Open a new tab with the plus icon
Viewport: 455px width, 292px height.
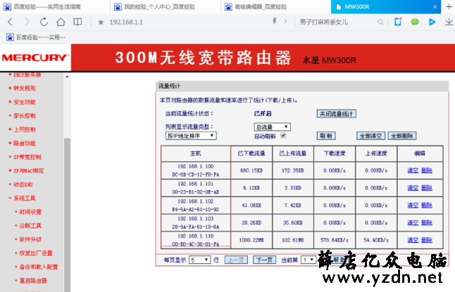pyautogui.click(x=449, y=6)
